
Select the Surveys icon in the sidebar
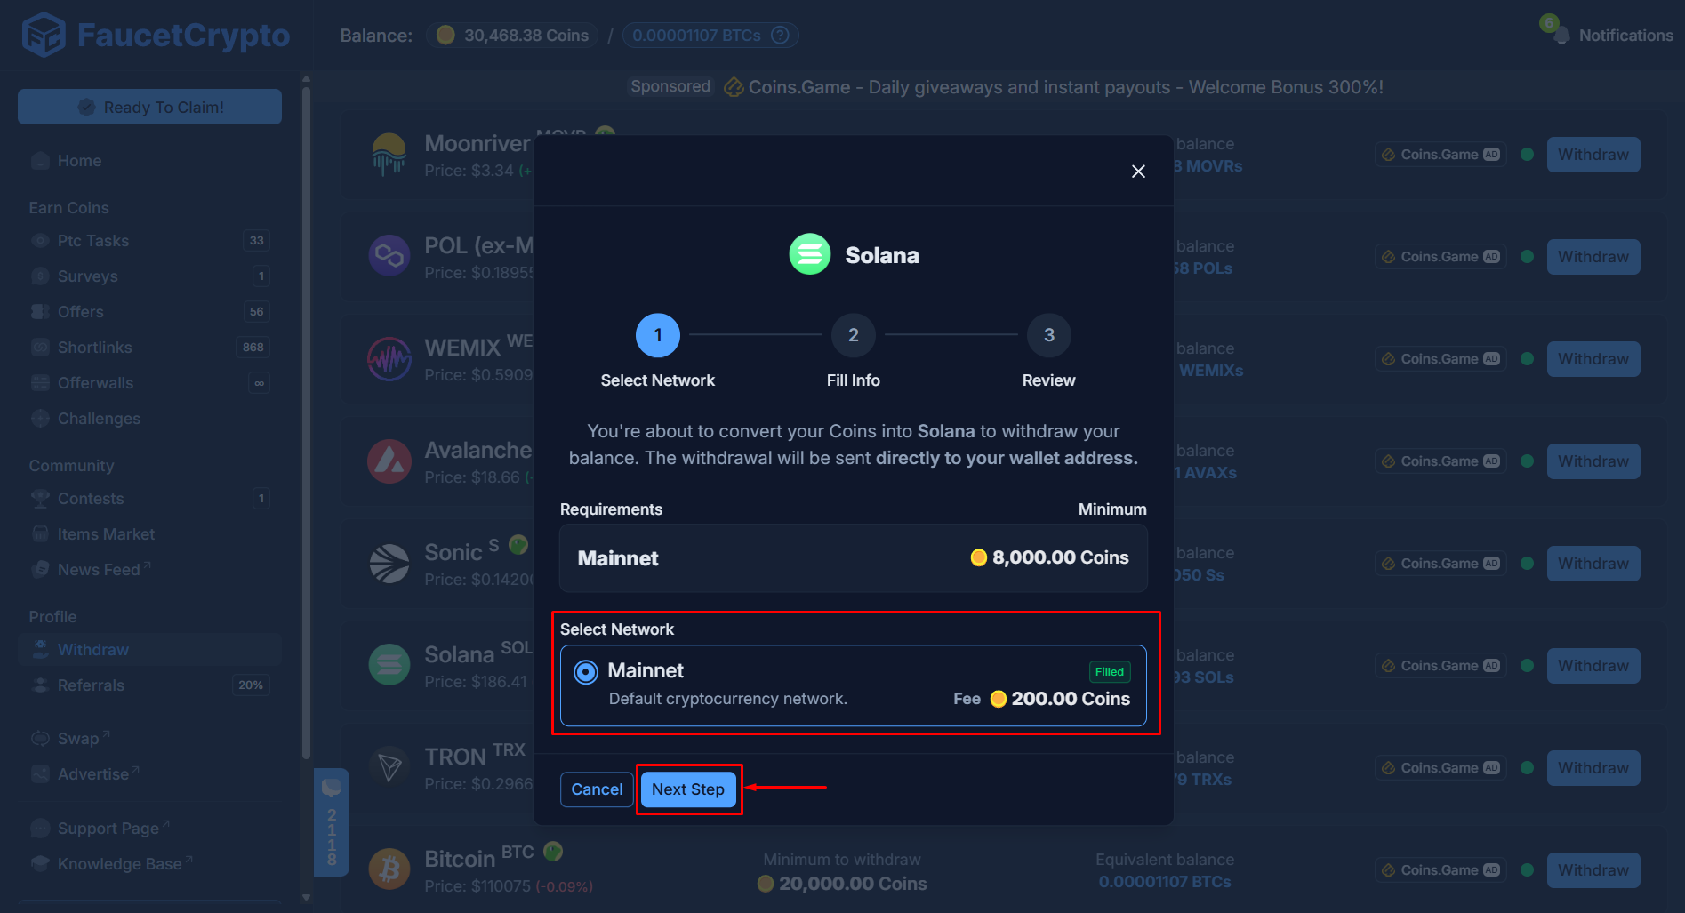(x=40, y=276)
